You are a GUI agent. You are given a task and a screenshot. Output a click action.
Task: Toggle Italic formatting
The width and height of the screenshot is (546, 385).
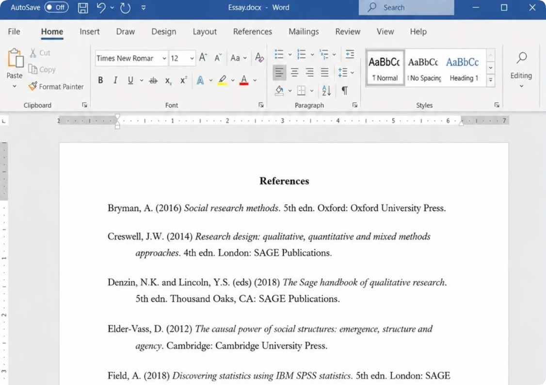point(115,80)
